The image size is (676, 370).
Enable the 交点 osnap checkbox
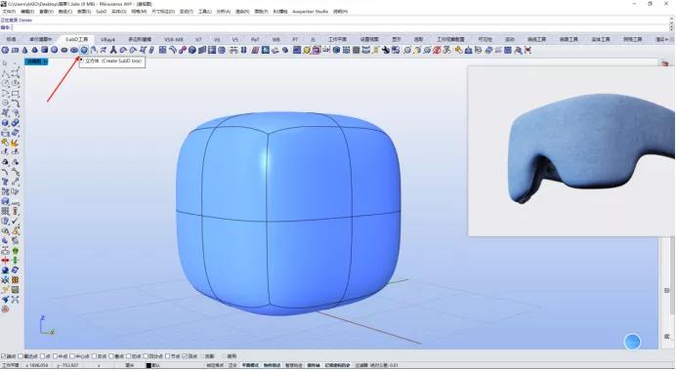click(94, 356)
